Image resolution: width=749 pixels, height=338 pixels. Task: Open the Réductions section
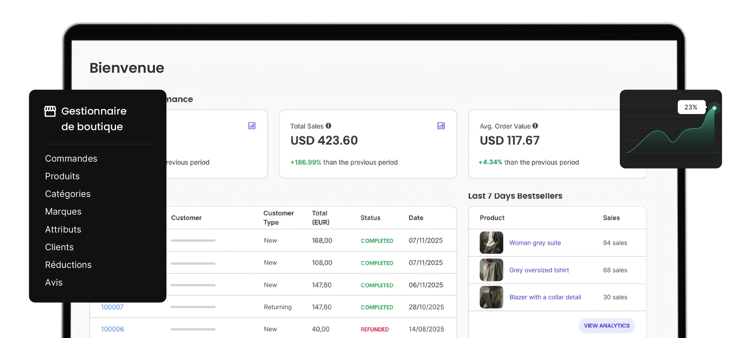(68, 265)
